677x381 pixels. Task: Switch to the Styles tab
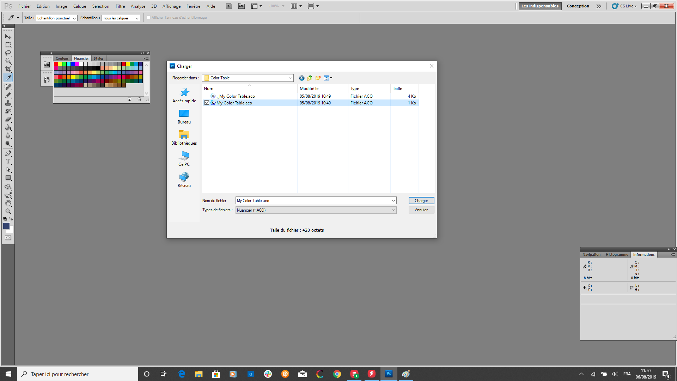pyautogui.click(x=99, y=59)
